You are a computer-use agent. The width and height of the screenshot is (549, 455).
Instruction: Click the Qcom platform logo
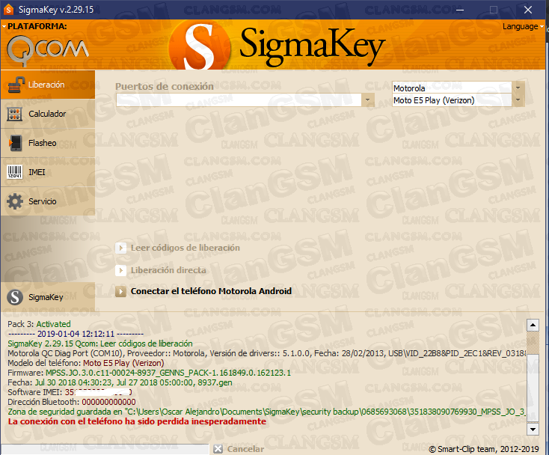pos(48,50)
